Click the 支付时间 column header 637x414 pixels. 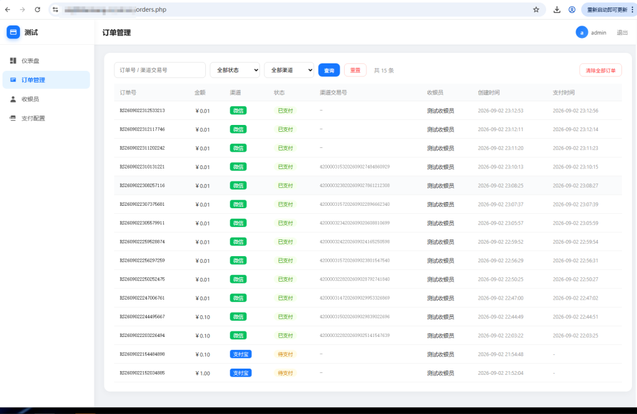[564, 93]
